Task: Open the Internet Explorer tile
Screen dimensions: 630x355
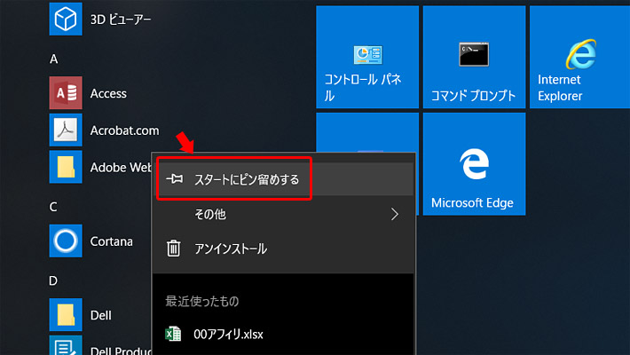Action: tap(579, 57)
